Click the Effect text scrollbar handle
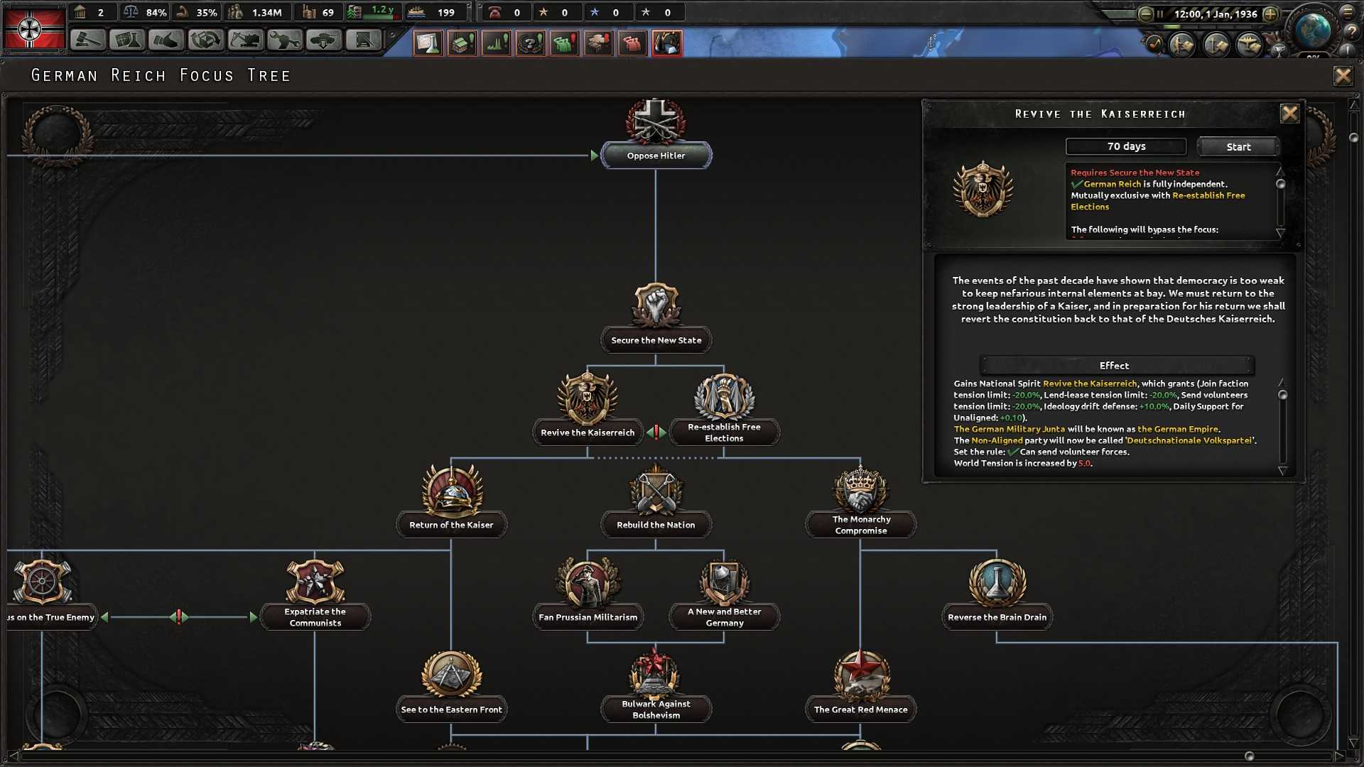The width and height of the screenshot is (1364, 767). [1282, 394]
